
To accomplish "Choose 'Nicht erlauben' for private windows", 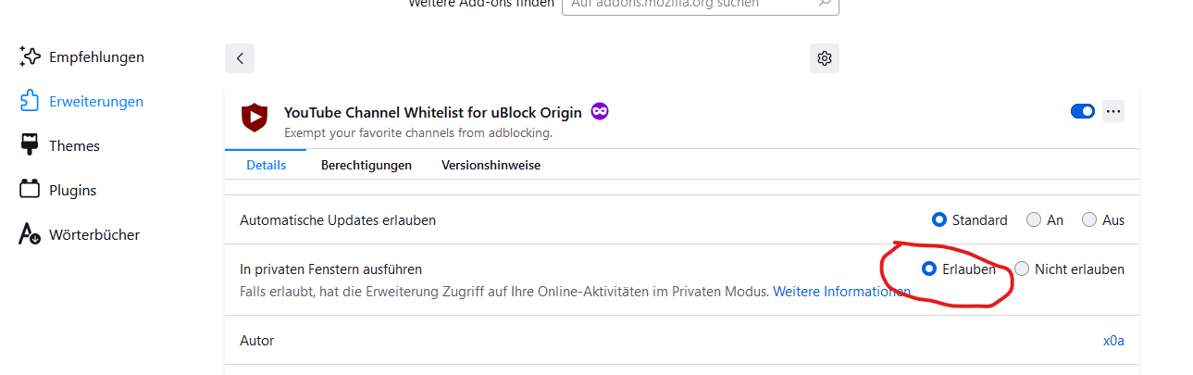I will [1022, 269].
